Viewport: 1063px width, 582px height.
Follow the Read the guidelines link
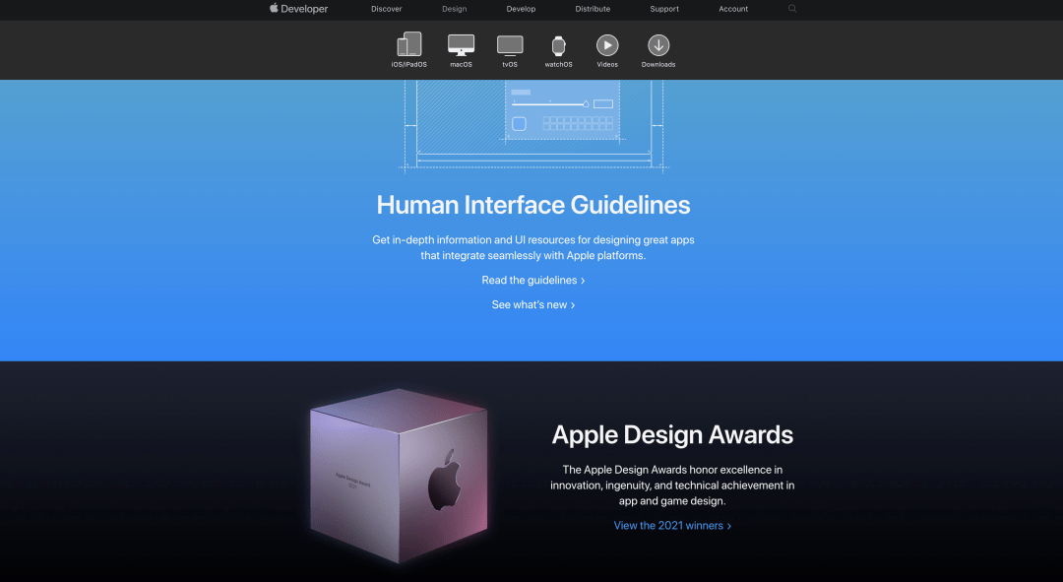[x=533, y=280]
